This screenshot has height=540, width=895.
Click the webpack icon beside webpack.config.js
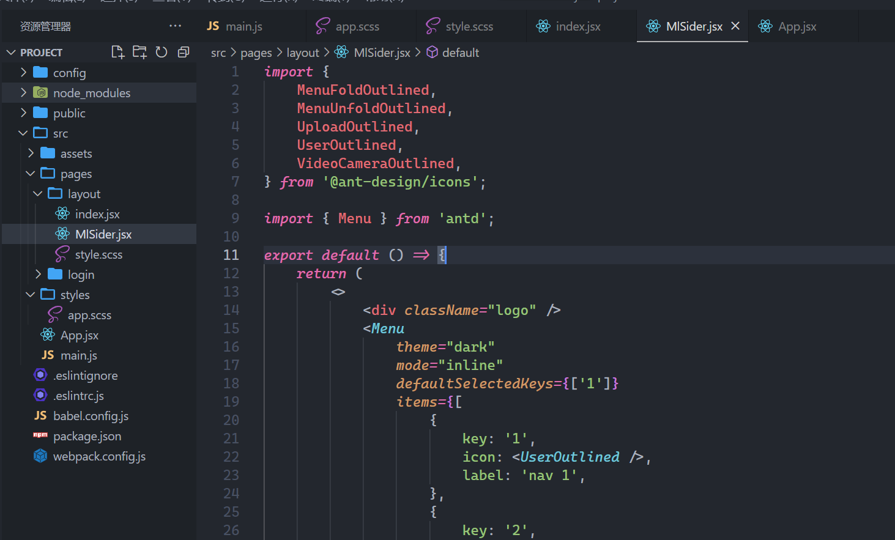pyautogui.click(x=40, y=456)
